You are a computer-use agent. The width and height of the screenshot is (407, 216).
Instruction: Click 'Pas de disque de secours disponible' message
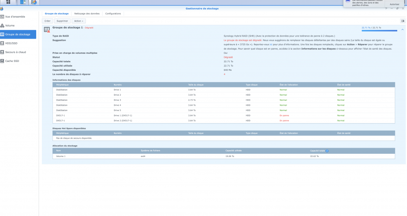[74, 138]
